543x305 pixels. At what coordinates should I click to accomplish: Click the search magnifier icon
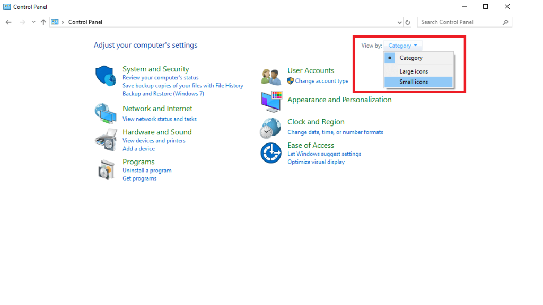(505, 22)
